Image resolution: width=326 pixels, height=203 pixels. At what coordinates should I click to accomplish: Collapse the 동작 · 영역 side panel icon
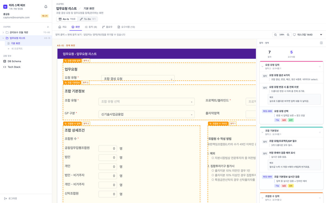321,43
